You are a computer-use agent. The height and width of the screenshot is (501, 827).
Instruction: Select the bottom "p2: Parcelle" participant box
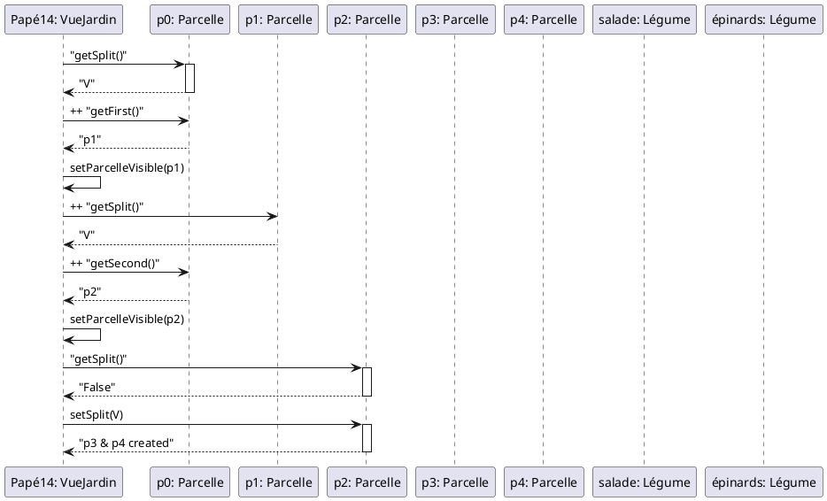pos(366,482)
